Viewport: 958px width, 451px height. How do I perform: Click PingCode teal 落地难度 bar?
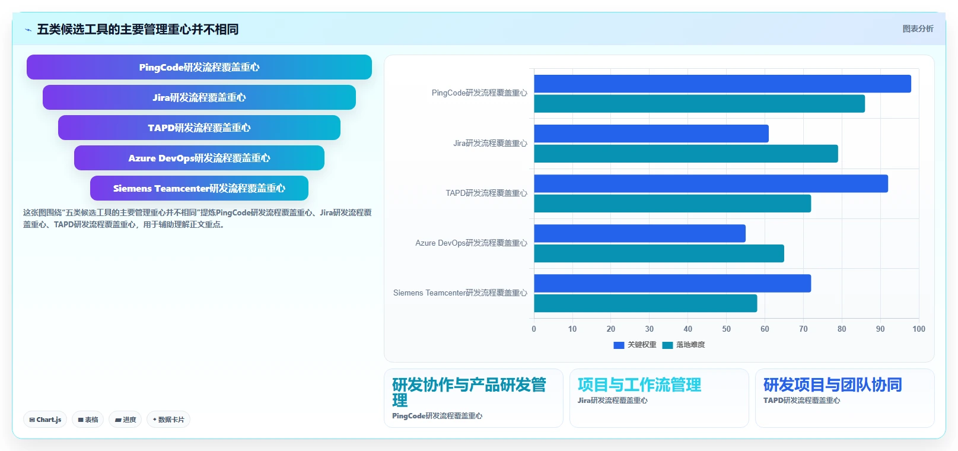(699, 104)
